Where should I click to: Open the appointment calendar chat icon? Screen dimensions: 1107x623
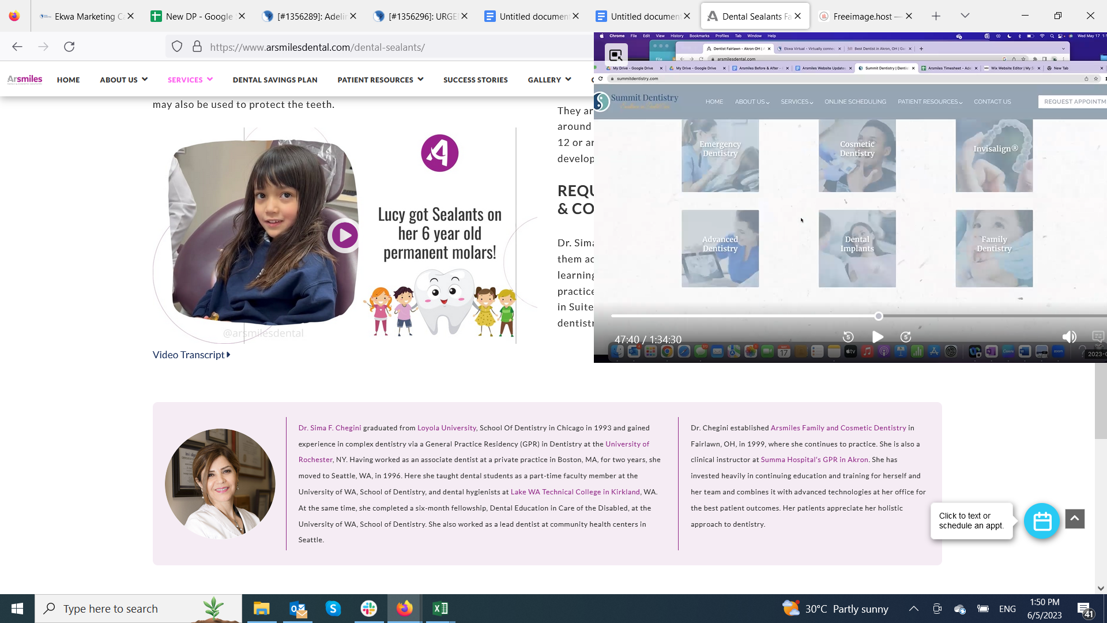click(x=1041, y=521)
